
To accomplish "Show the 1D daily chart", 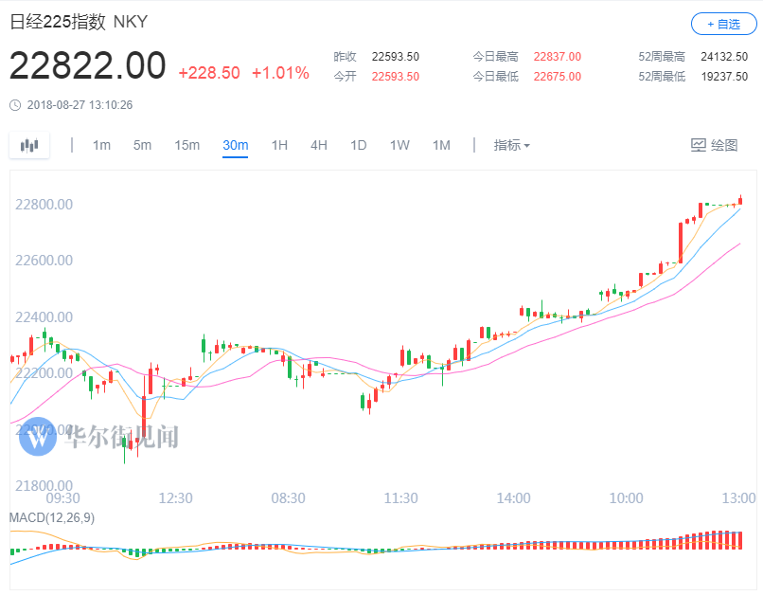I will pyautogui.click(x=359, y=145).
